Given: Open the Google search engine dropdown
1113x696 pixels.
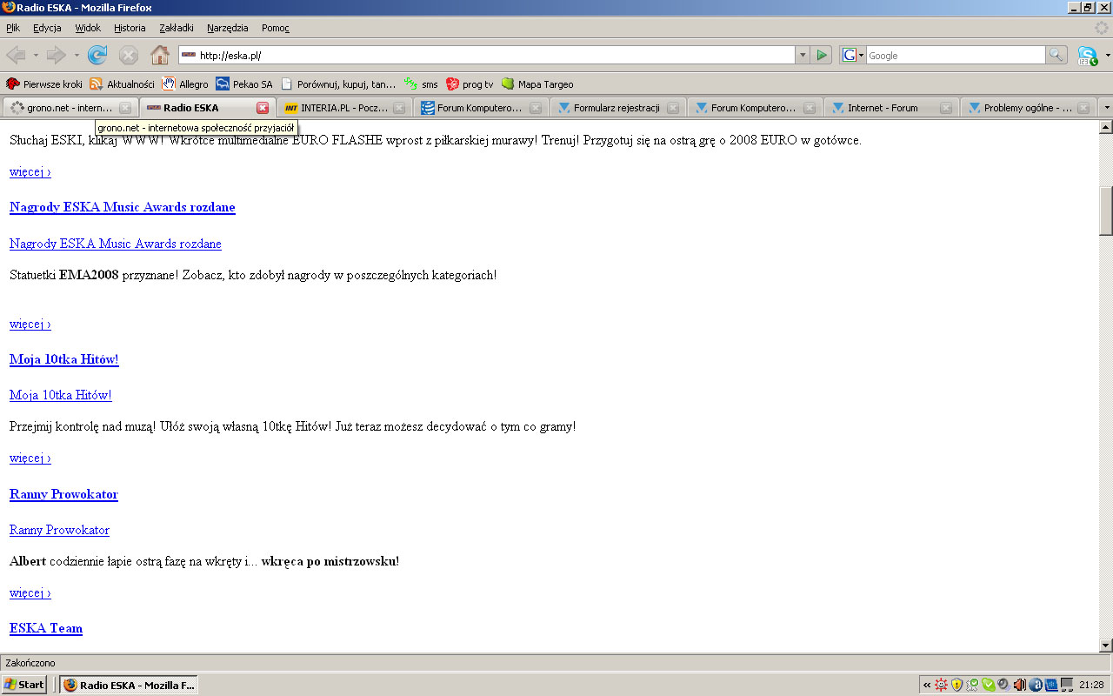Looking at the screenshot, I should click(x=853, y=56).
